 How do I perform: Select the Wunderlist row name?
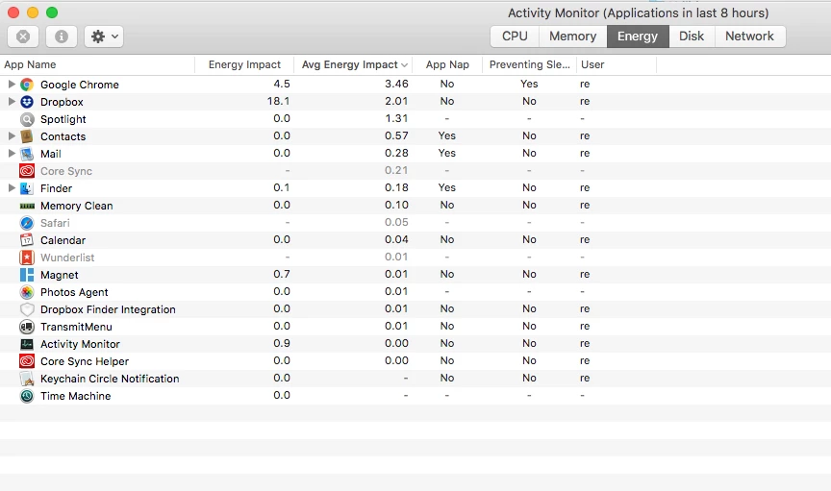[67, 258]
